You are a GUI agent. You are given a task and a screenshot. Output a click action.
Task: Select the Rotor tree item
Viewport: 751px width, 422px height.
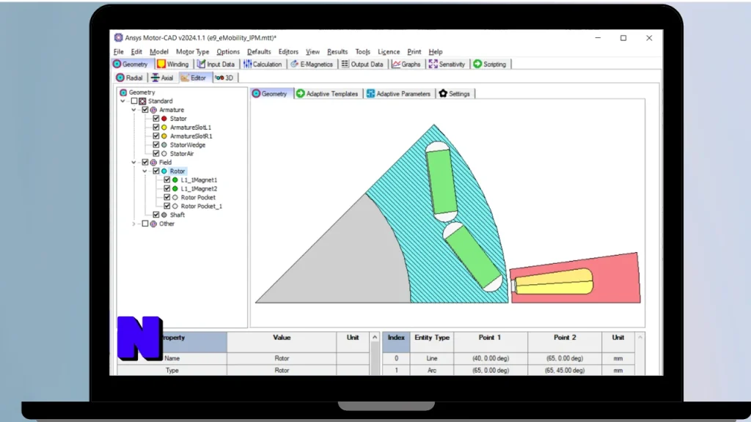(177, 171)
